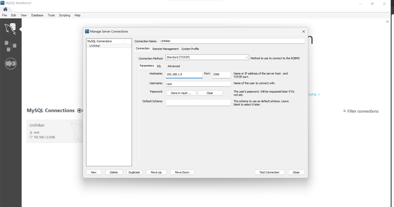Select Unihiker in the connections list
The height and width of the screenshot is (207, 394).
pyautogui.click(x=109, y=46)
